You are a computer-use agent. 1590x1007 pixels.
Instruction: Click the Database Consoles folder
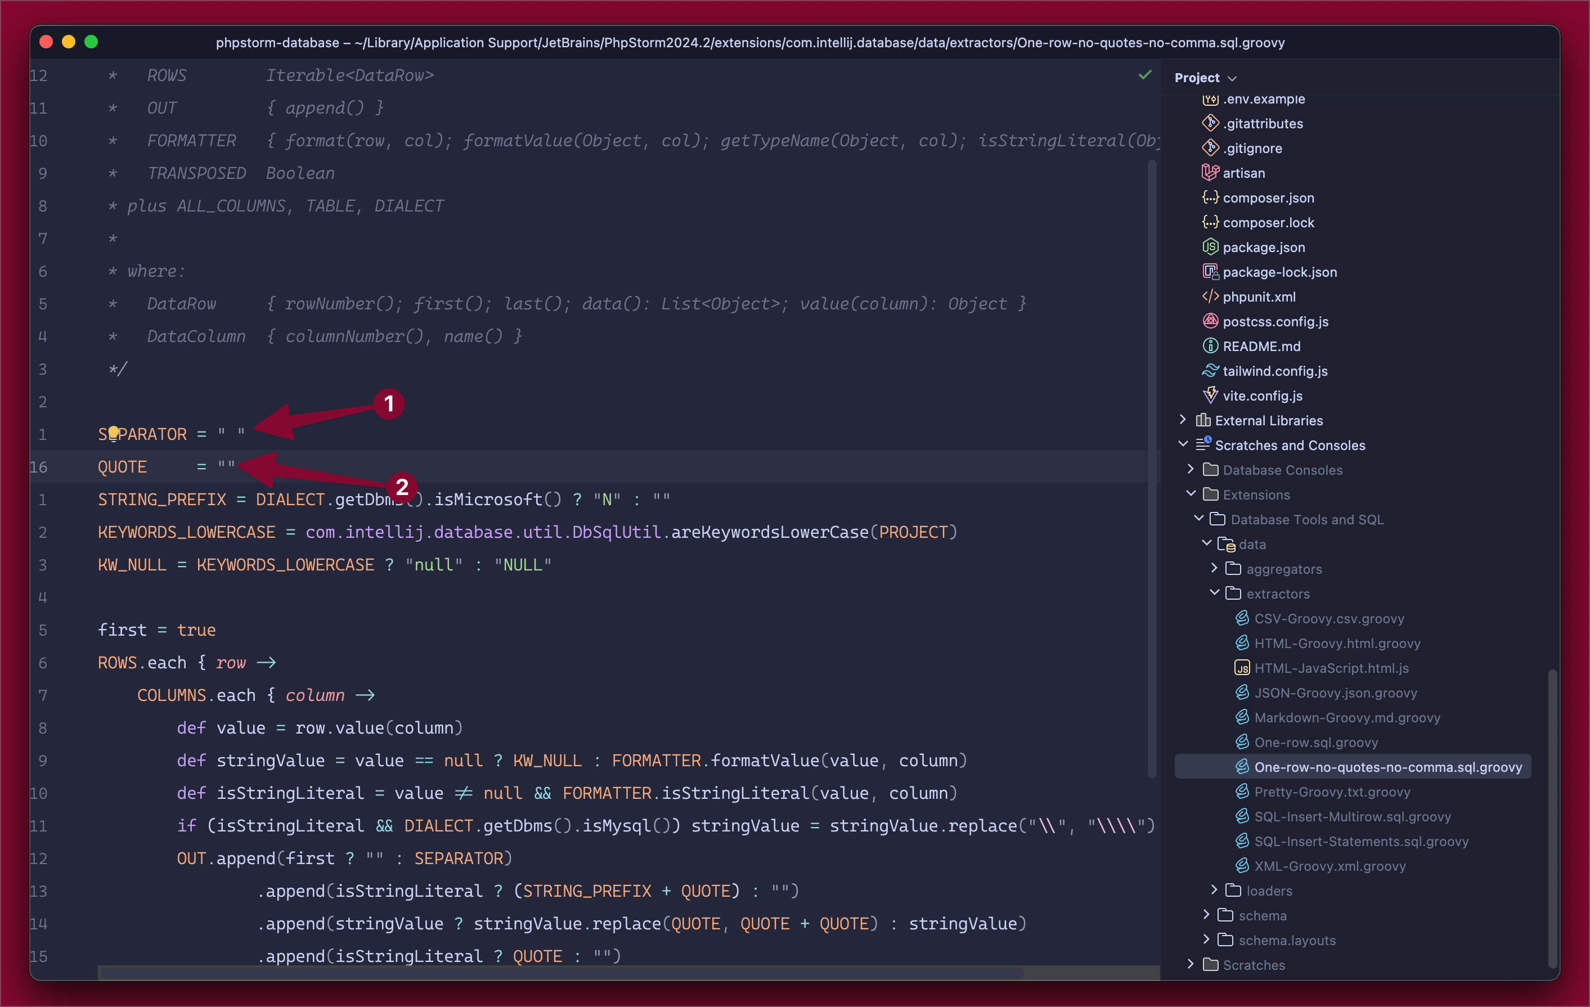click(x=1283, y=469)
